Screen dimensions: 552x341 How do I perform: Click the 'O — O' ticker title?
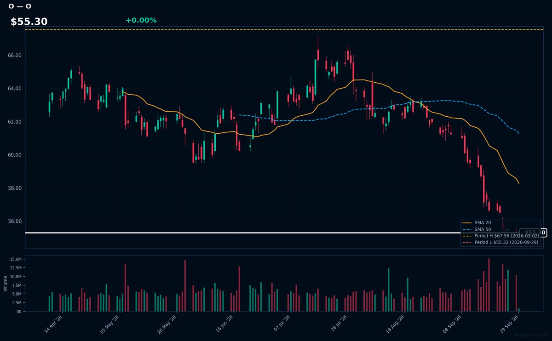point(20,6)
